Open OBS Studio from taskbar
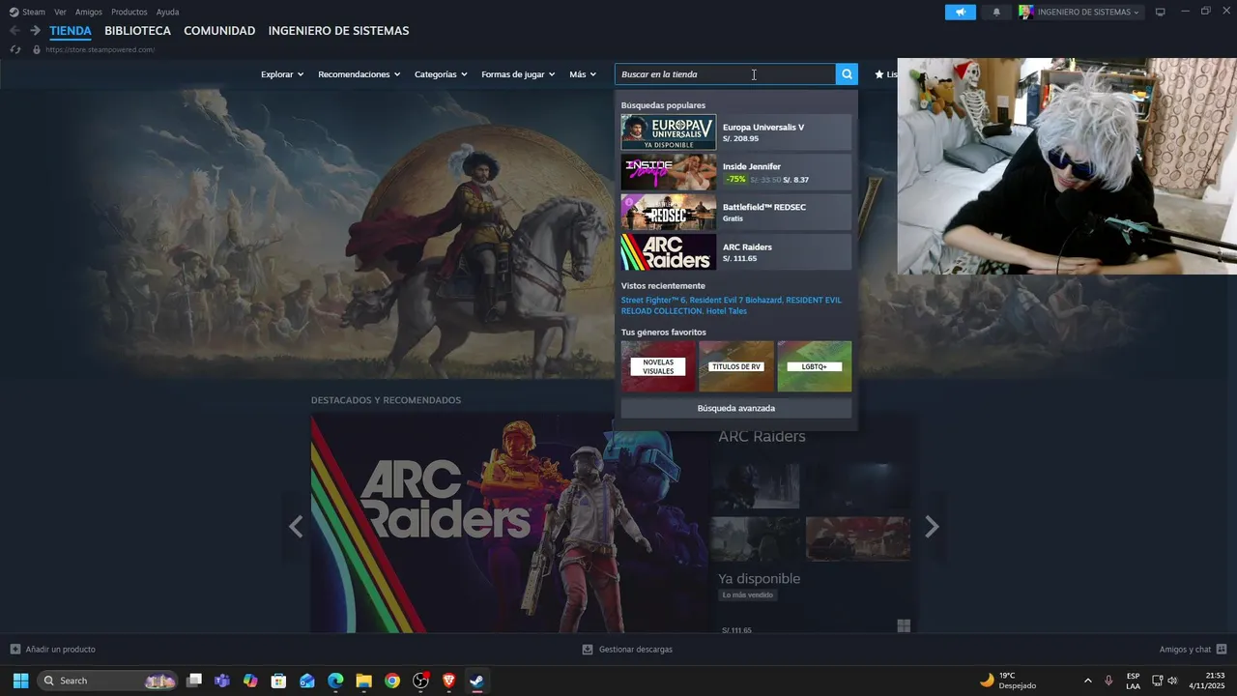 pyautogui.click(x=420, y=681)
